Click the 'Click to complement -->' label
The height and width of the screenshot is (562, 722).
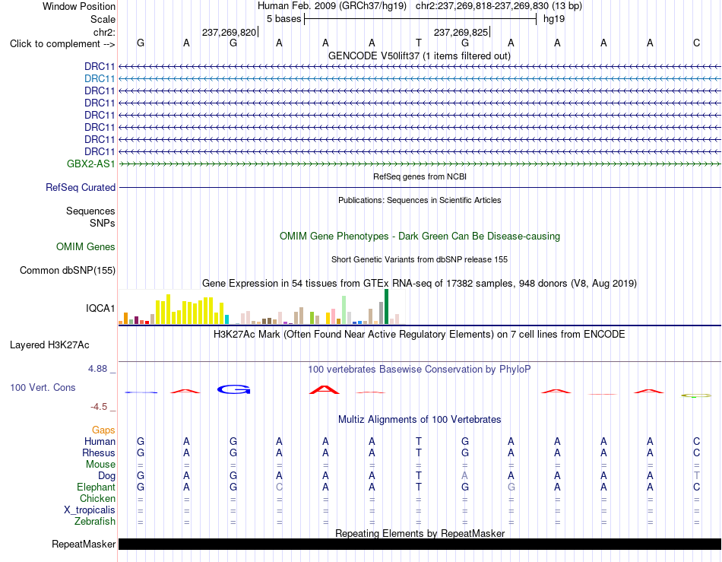[x=62, y=44]
